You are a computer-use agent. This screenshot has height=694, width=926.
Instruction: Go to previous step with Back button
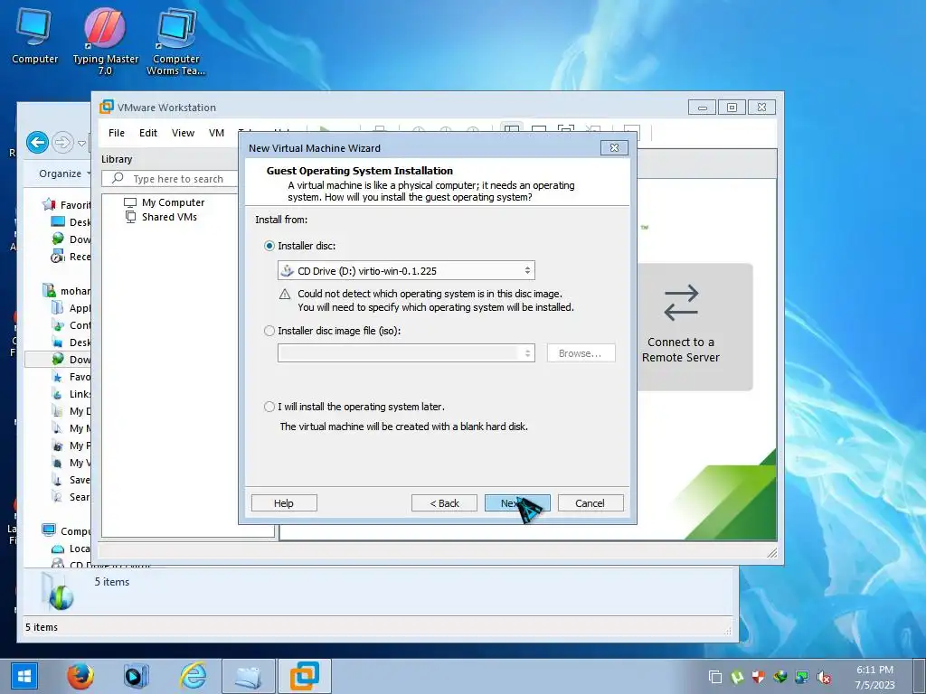tap(444, 503)
